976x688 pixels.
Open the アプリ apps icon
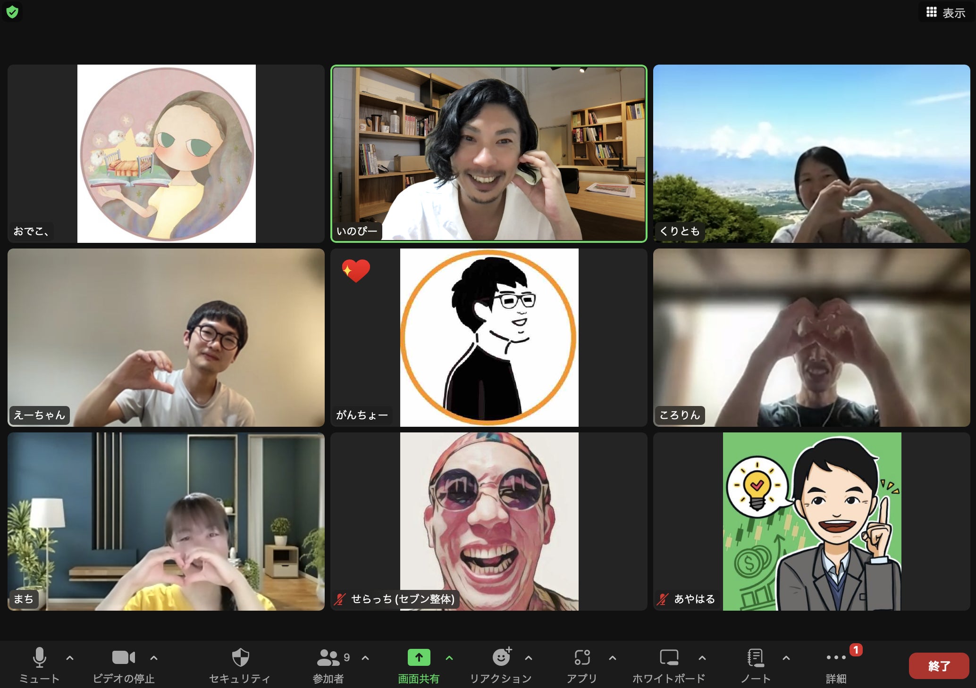point(582,657)
